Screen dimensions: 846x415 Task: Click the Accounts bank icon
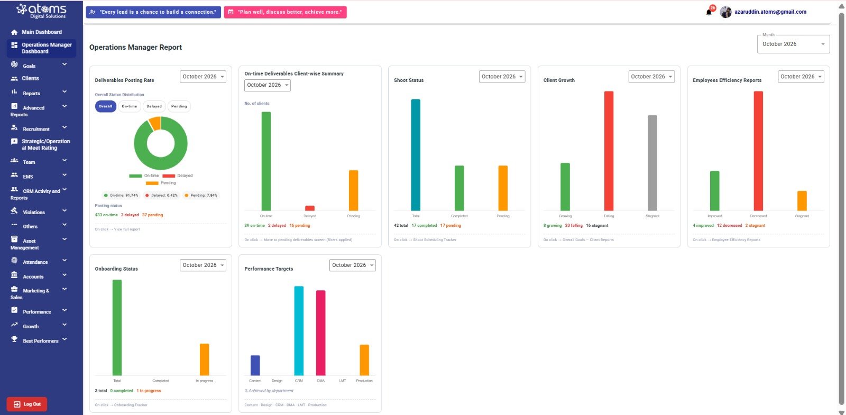[14, 275]
